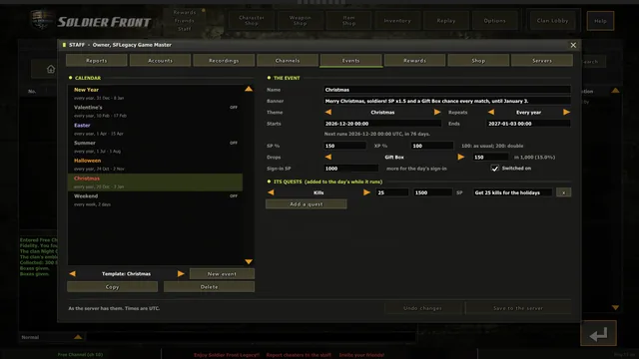This screenshot has width=639, height=359.
Task: Copy the selected event
Action: click(112, 286)
